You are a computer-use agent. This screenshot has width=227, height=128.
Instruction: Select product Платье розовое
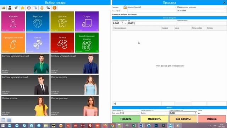[74, 106]
